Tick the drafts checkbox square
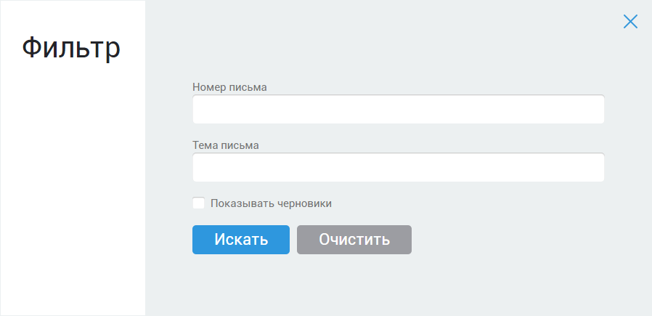This screenshot has height=316, width=652. point(198,203)
